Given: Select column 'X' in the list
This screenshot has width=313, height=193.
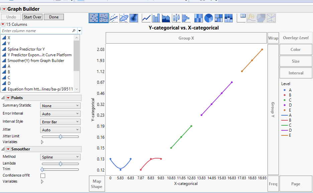Looking at the screenshot, I should pos(9,38).
